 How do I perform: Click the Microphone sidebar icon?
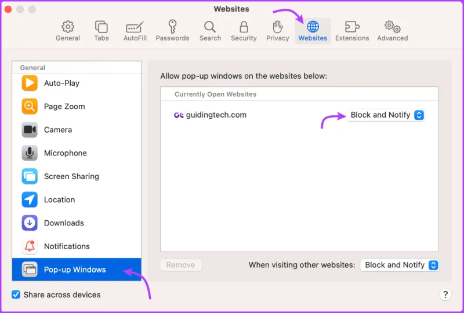coord(30,153)
